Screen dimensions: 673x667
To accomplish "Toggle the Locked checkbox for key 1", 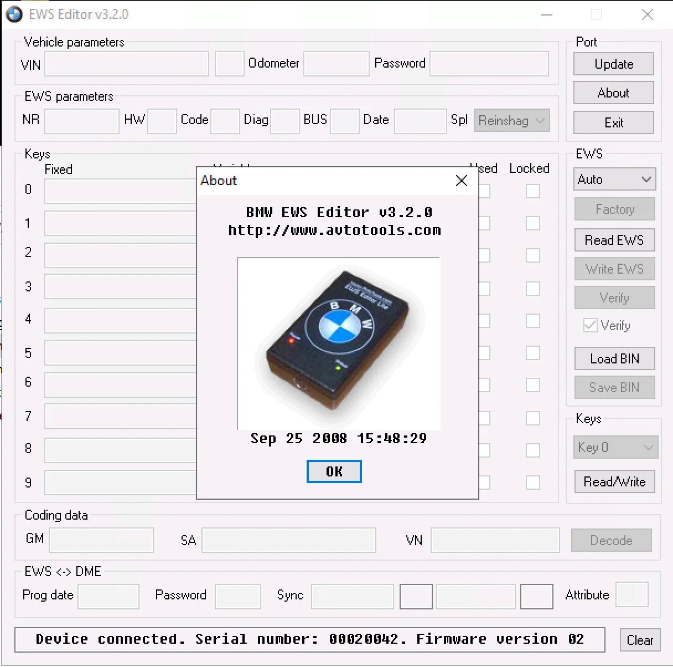I will coord(533,223).
